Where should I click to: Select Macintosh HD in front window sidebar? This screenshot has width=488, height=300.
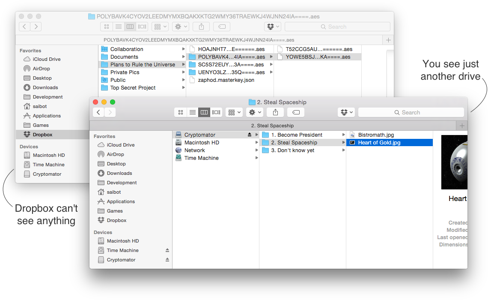[x=122, y=241]
